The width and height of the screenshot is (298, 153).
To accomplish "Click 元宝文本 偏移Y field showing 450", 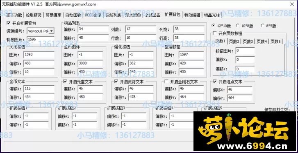I will point(90,97).
